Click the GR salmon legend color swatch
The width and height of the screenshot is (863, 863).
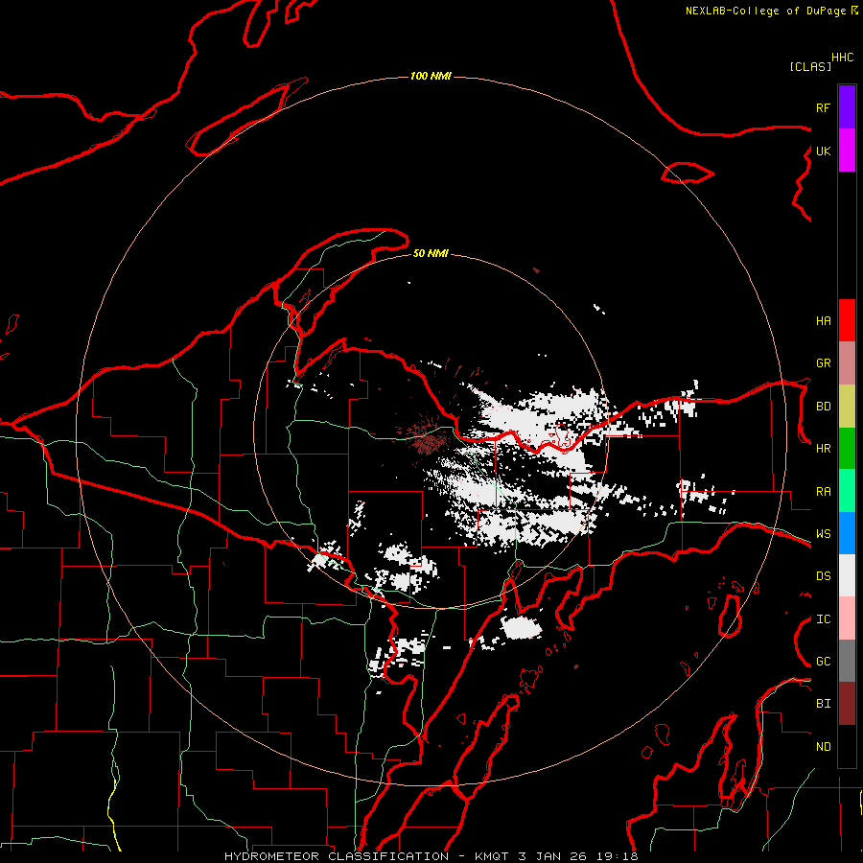click(x=847, y=363)
